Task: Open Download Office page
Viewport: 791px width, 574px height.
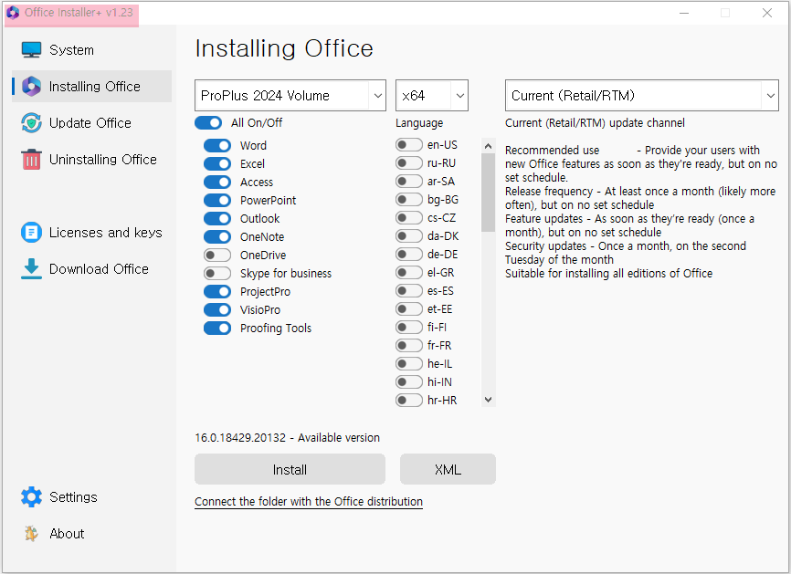Action: click(x=91, y=269)
